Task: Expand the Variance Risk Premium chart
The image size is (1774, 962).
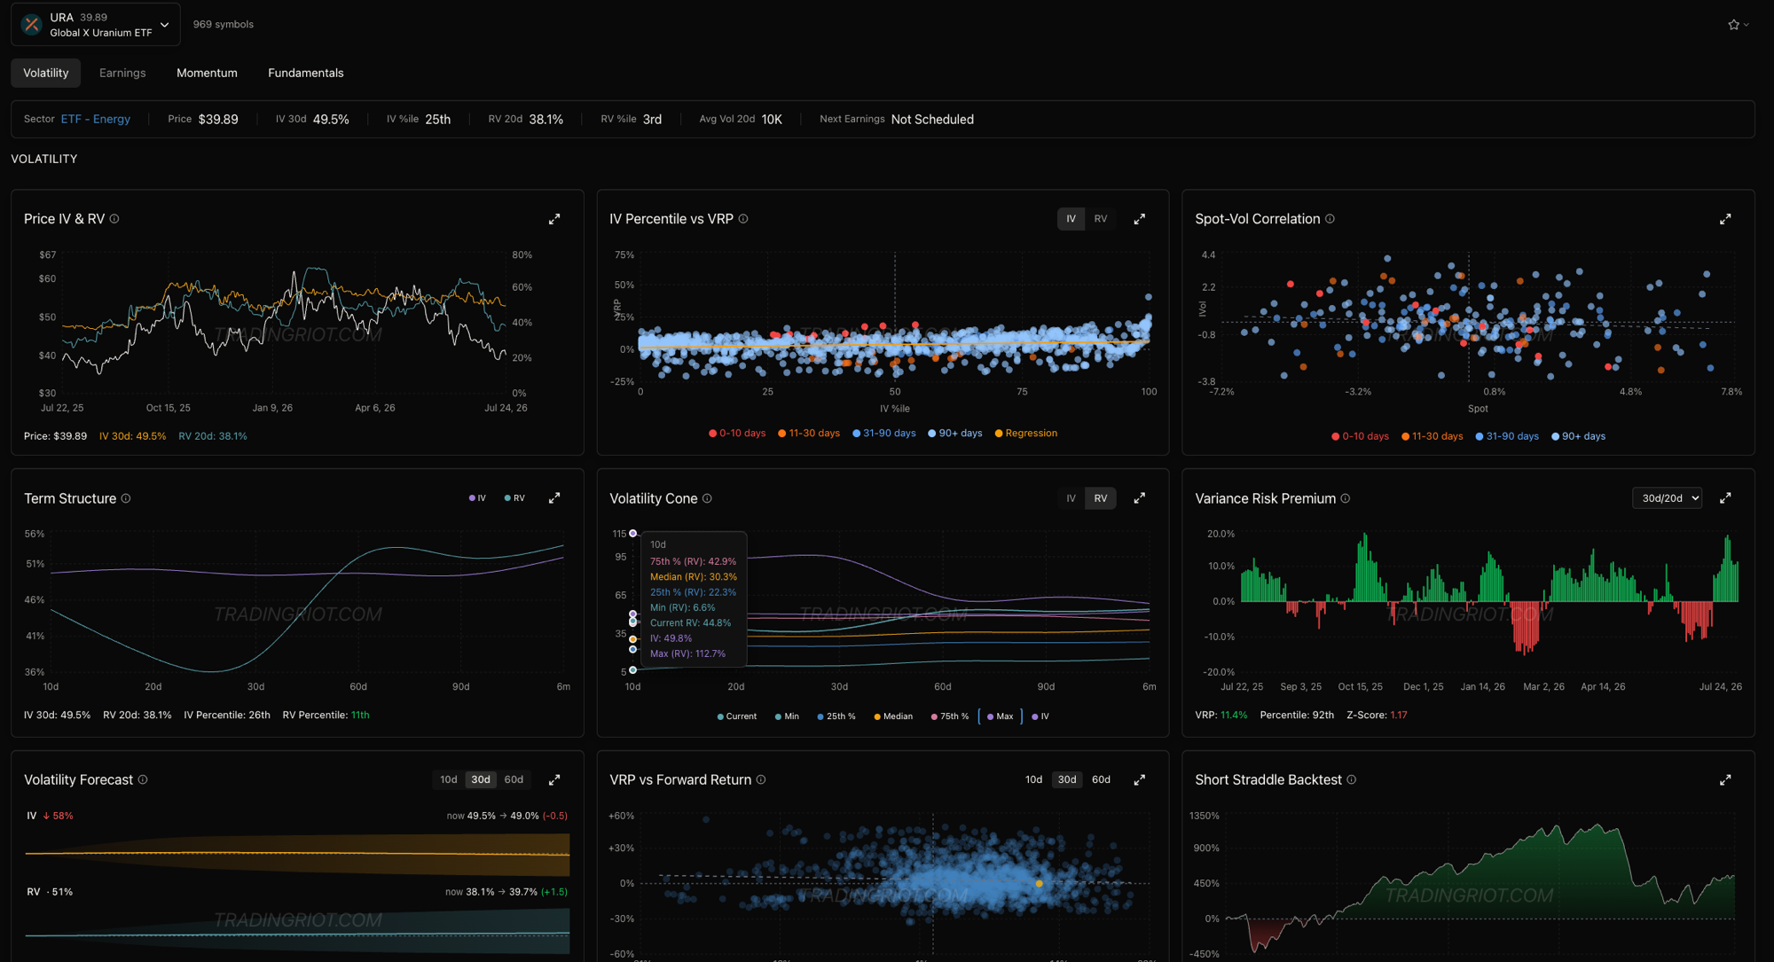Action: 1725,498
